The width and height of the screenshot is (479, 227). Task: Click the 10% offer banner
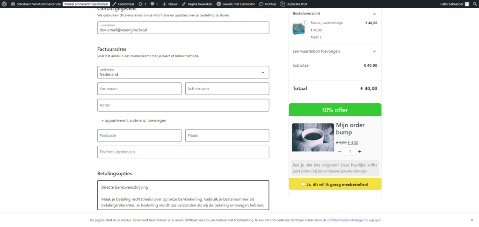[x=335, y=110]
